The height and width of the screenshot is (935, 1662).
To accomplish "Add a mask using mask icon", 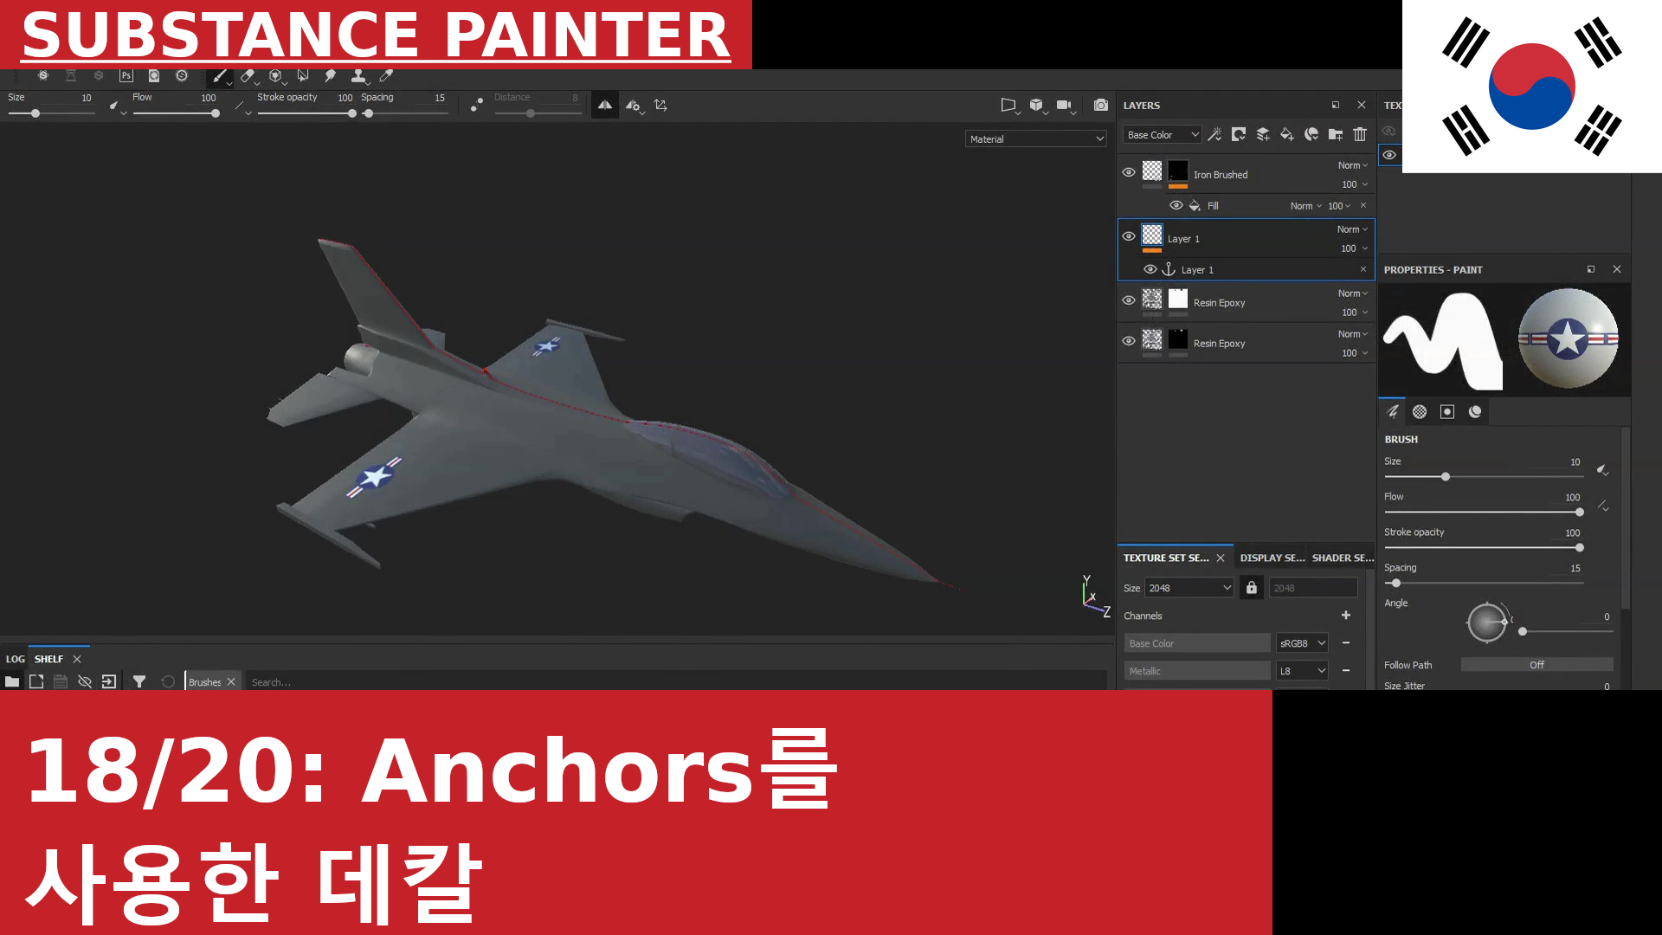I will pyautogui.click(x=1239, y=134).
